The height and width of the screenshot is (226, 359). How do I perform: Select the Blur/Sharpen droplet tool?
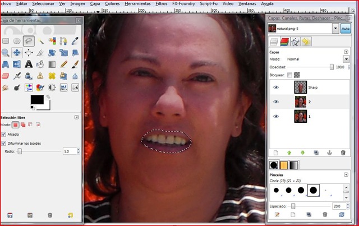(75, 76)
